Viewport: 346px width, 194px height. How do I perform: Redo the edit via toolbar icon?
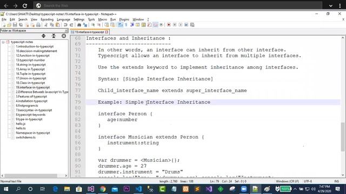tap(71, 25)
